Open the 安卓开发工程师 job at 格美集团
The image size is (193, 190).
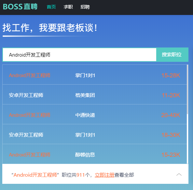point(94,94)
